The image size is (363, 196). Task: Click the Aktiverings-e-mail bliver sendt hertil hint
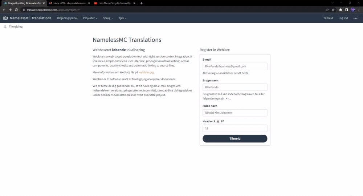(226, 73)
